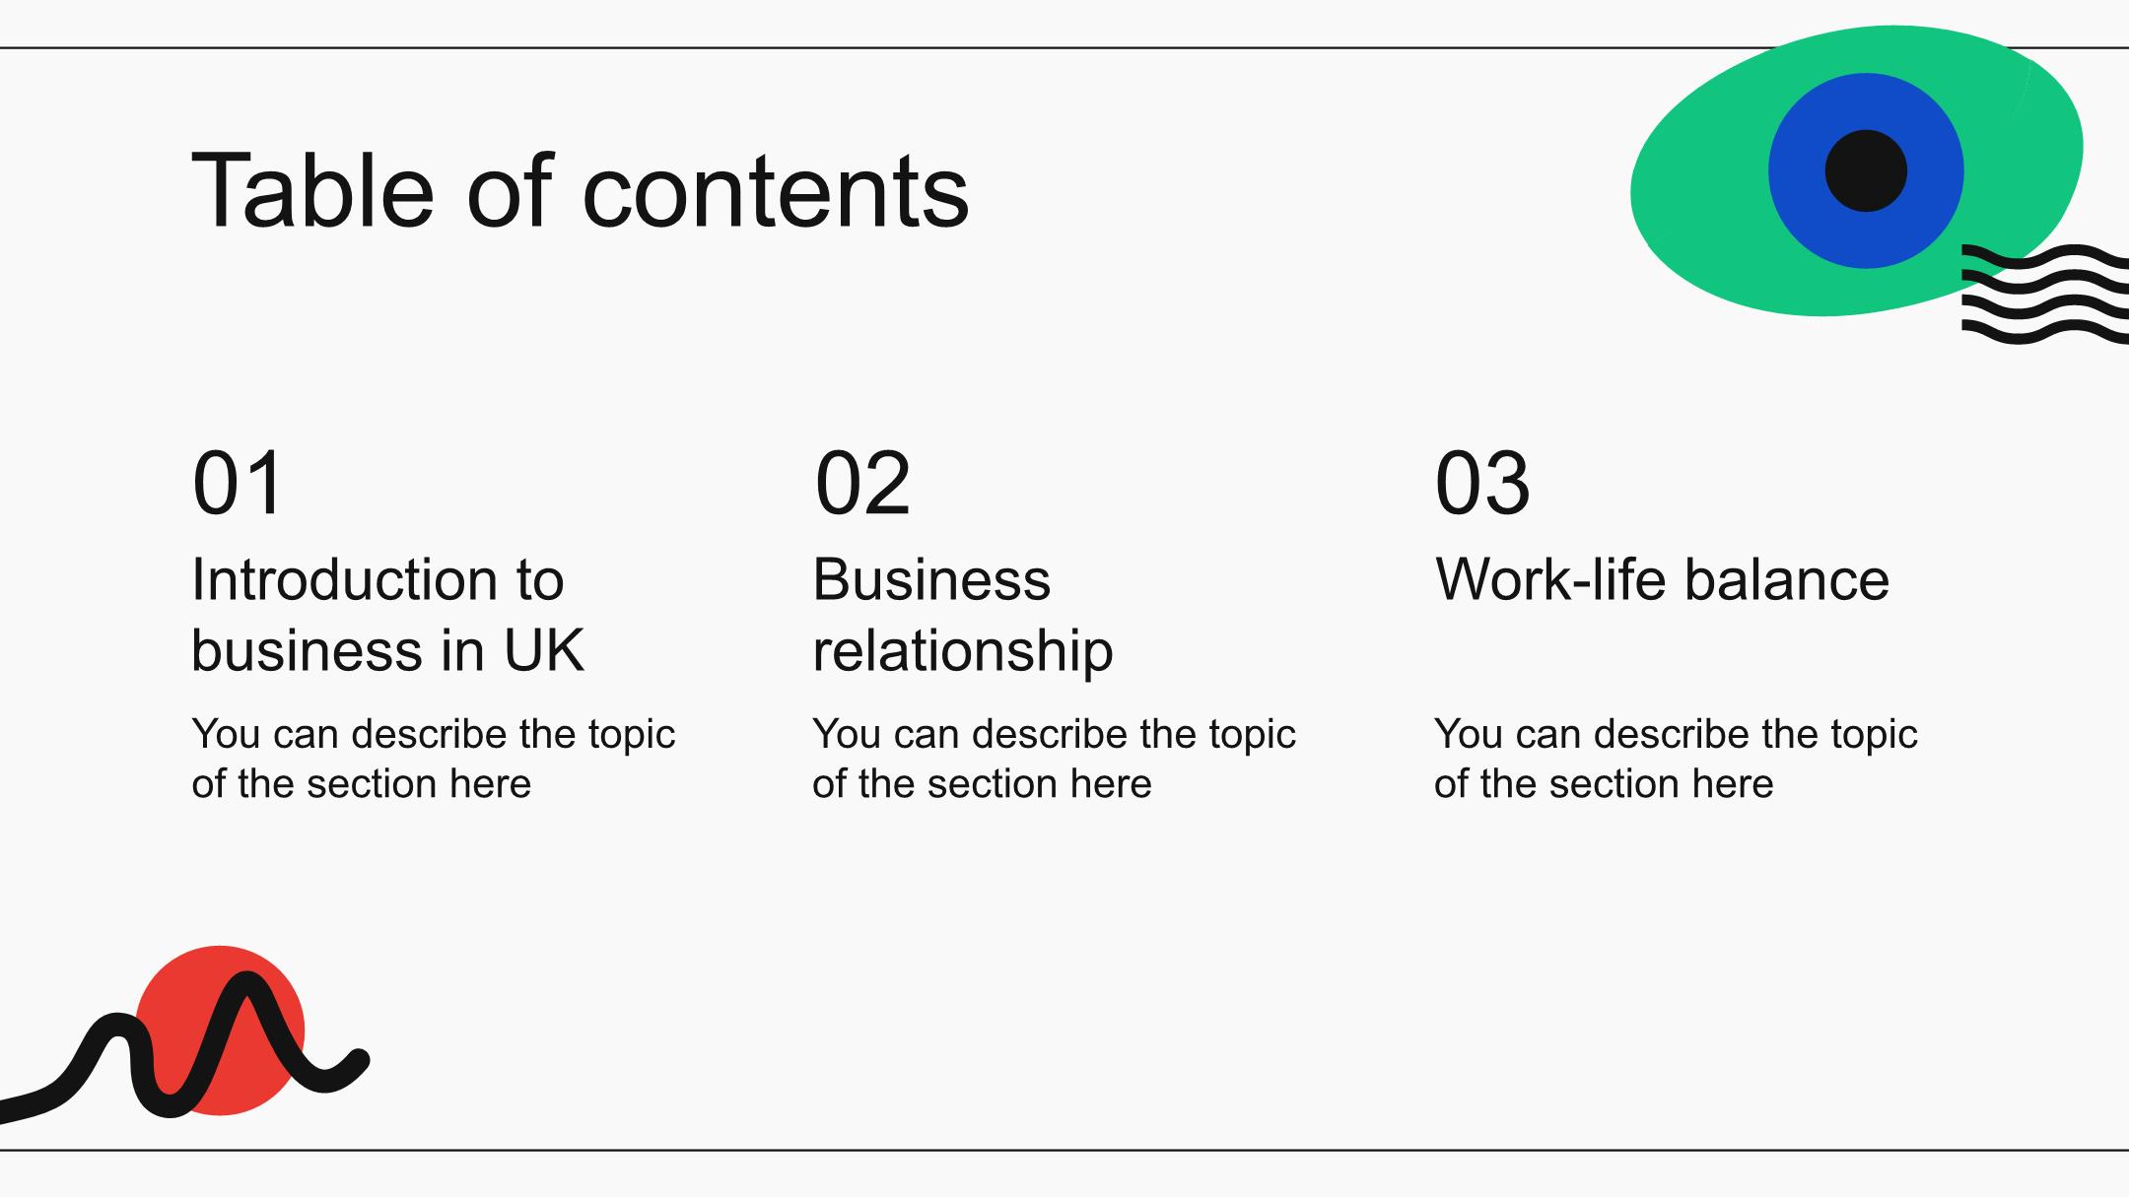Select the section number 03
2129x1197 pixels.
click(1482, 483)
